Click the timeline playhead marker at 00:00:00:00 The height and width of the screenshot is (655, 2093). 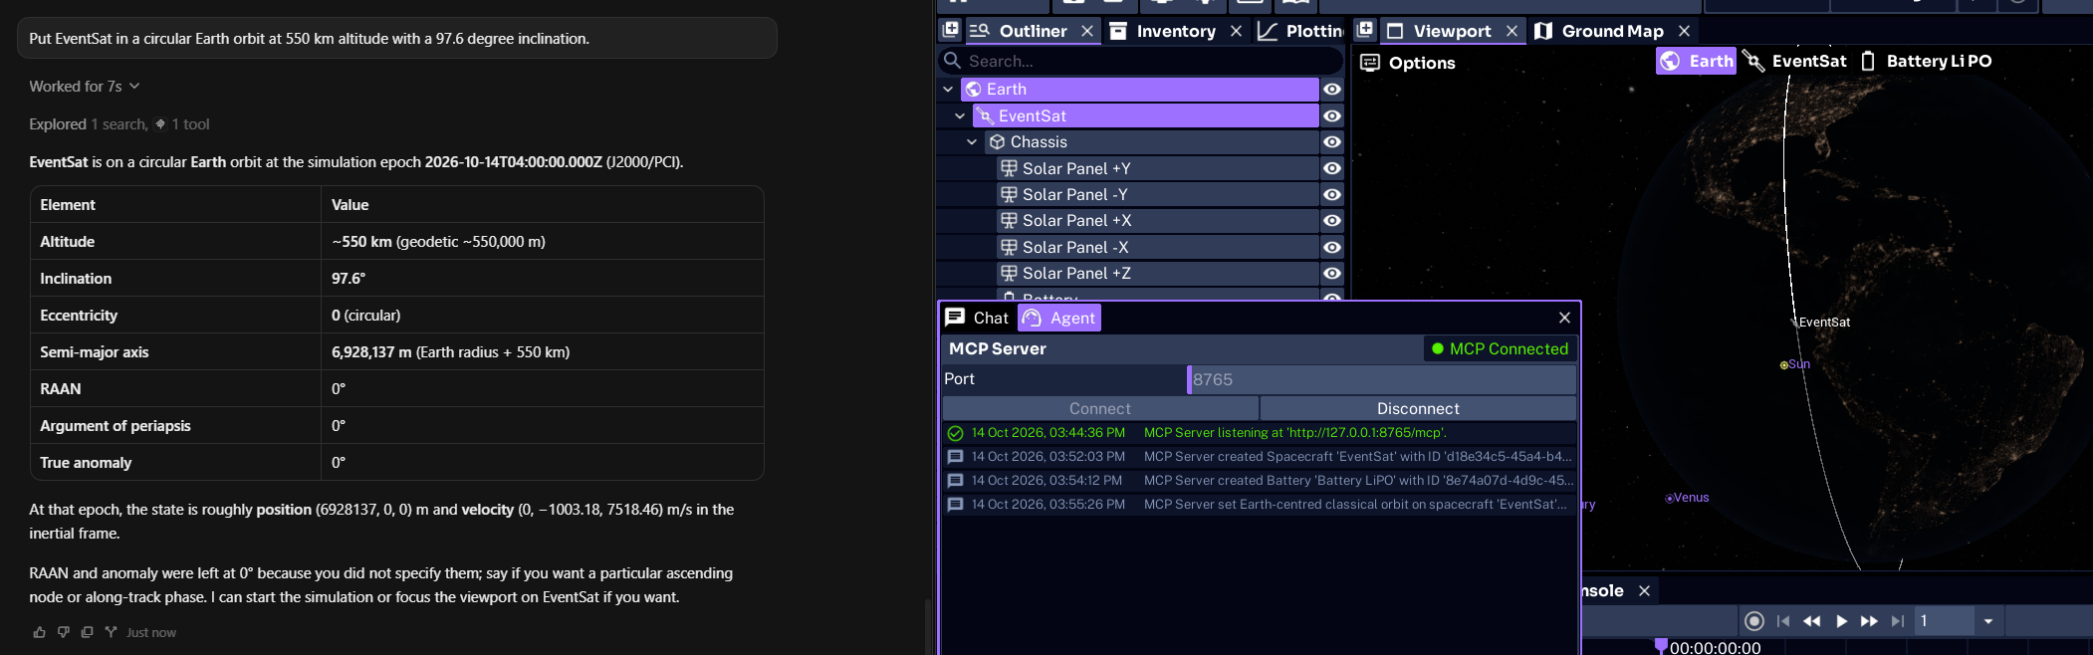(1661, 645)
